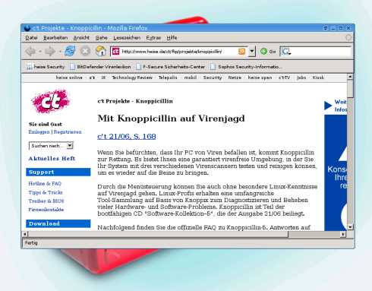Screen dimensions: 372x291
Task: Open the back button history dropdown arrow
Action: tap(40, 52)
